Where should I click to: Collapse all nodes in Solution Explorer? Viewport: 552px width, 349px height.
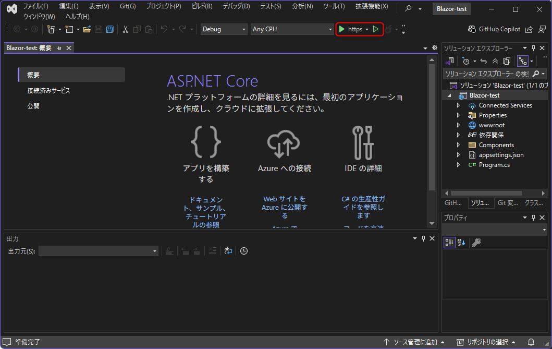[495, 61]
